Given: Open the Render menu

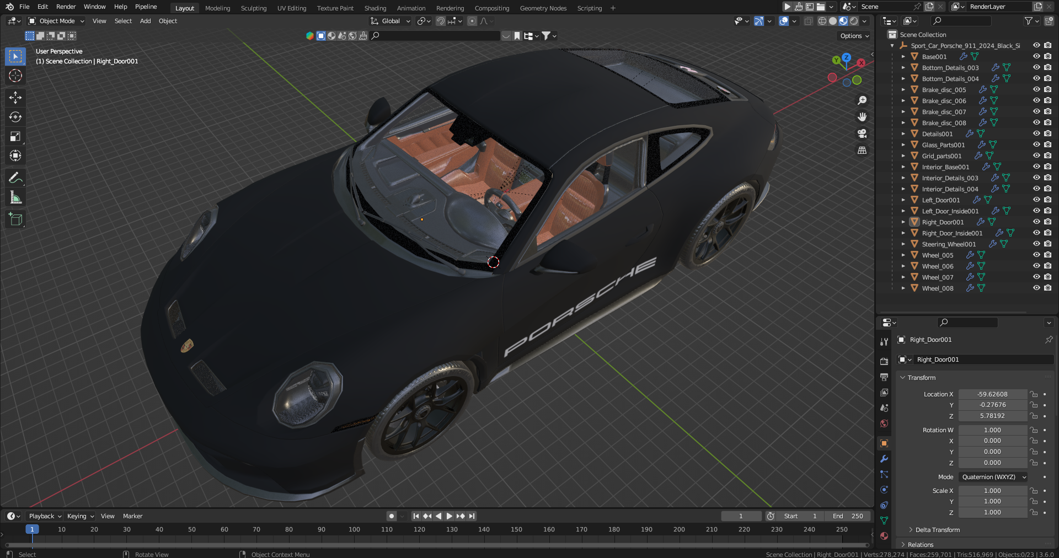Looking at the screenshot, I should click(x=66, y=7).
